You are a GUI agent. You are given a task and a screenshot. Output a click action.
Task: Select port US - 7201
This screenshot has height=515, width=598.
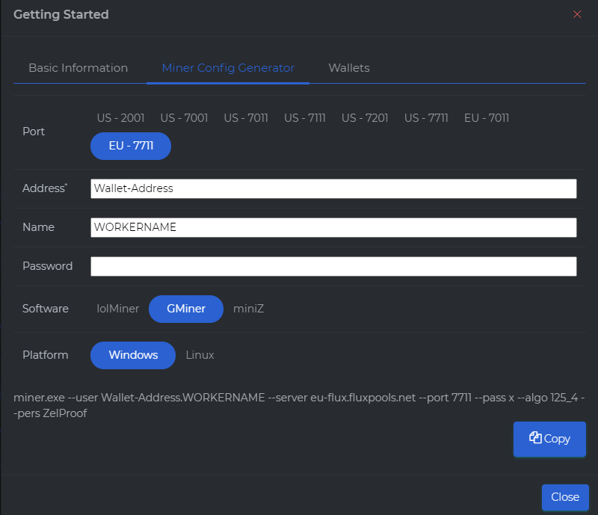366,118
